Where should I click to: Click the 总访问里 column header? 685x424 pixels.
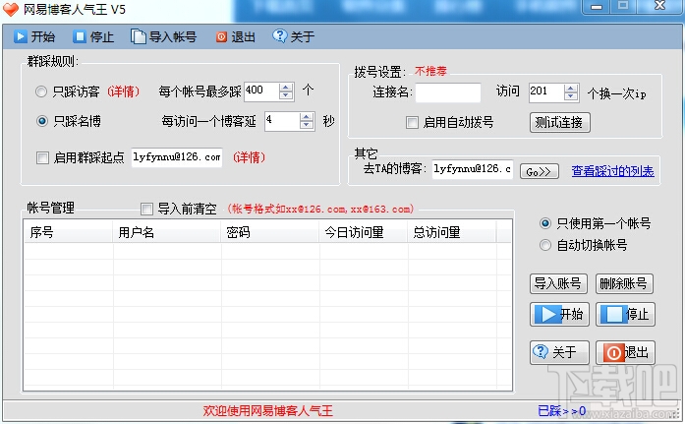(x=452, y=231)
